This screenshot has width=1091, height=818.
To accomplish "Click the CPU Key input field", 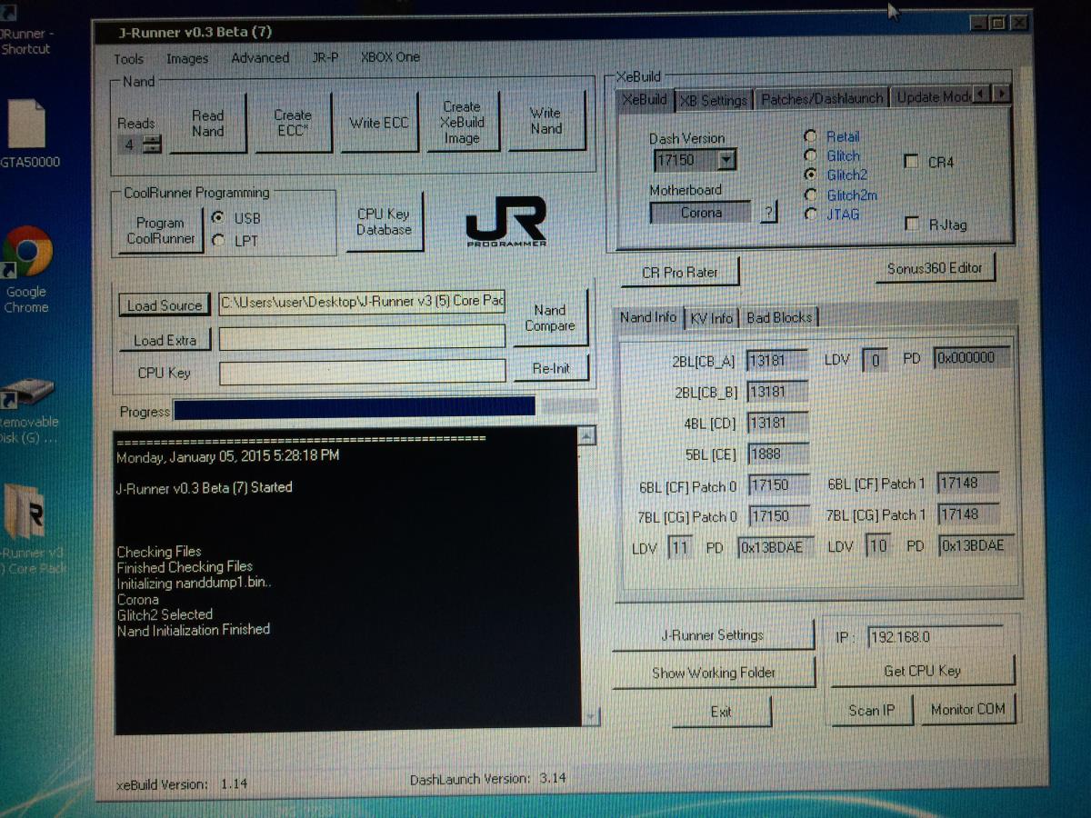I will coord(362,371).
